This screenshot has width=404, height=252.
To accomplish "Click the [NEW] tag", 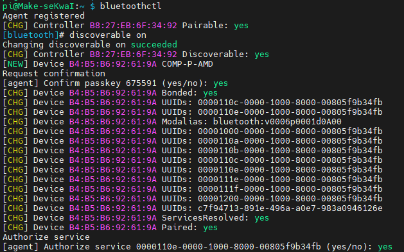I will pos(15,64).
